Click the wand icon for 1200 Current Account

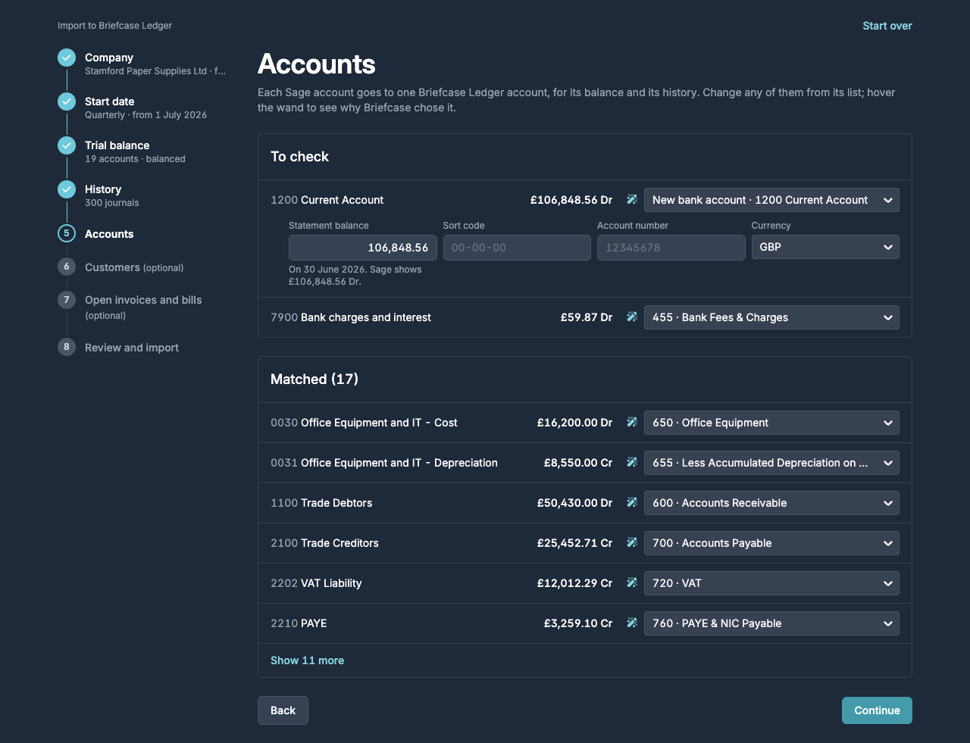631,200
